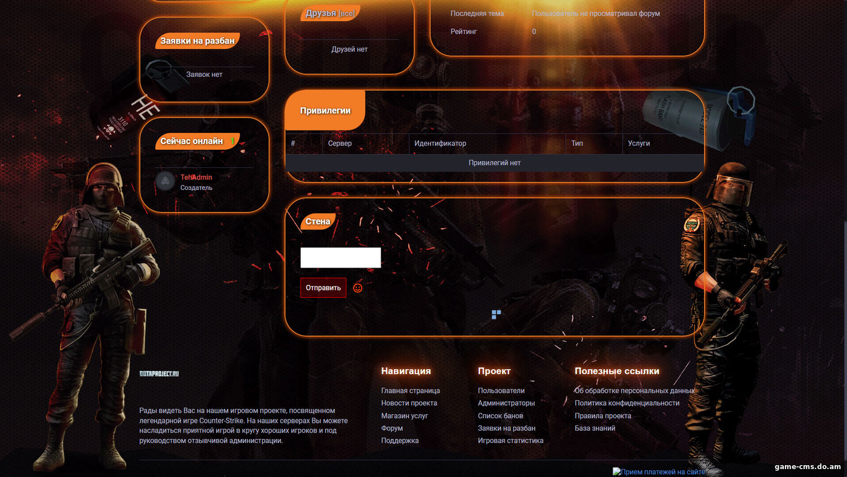Click the Создатель role label
This screenshot has width=847, height=477.
click(197, 188)
